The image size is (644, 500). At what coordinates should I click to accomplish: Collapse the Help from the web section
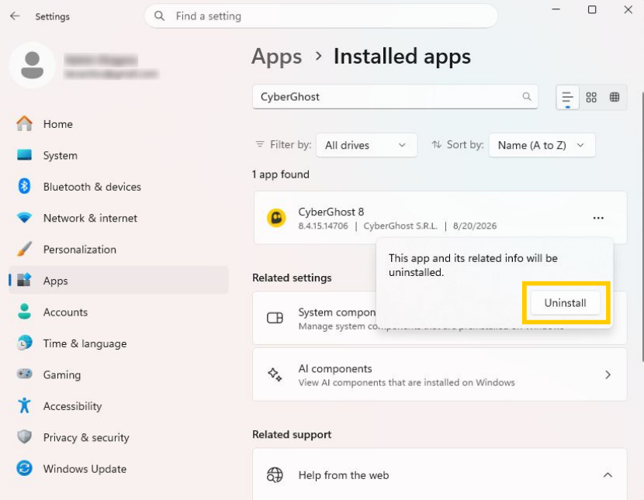pyautogui.click(x=608, y=475)
